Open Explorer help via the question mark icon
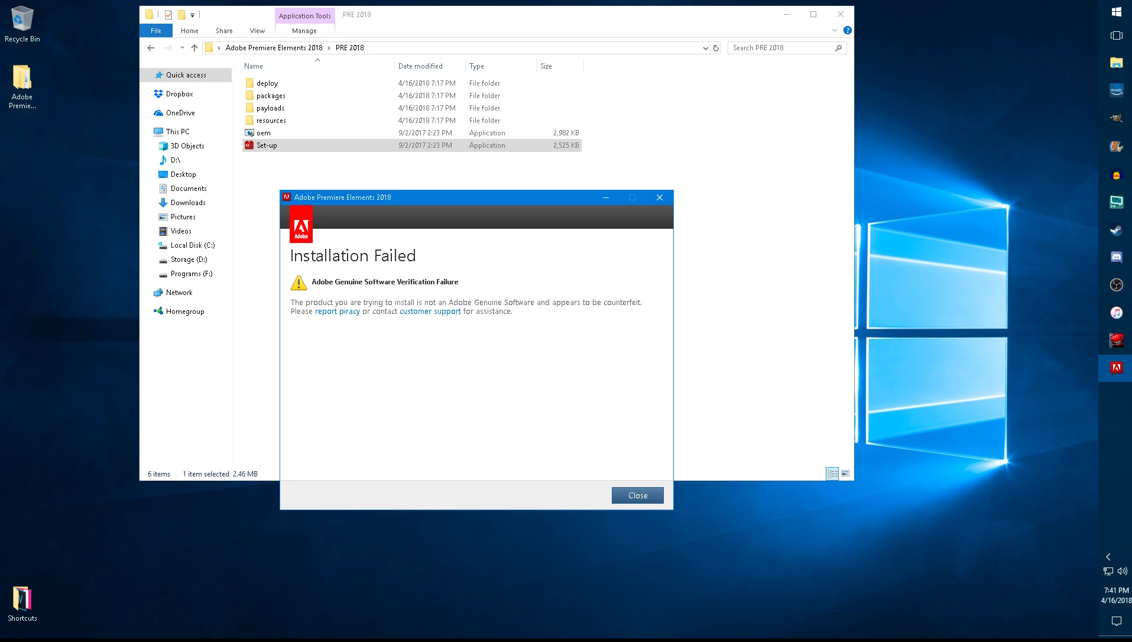 [848, 30]
